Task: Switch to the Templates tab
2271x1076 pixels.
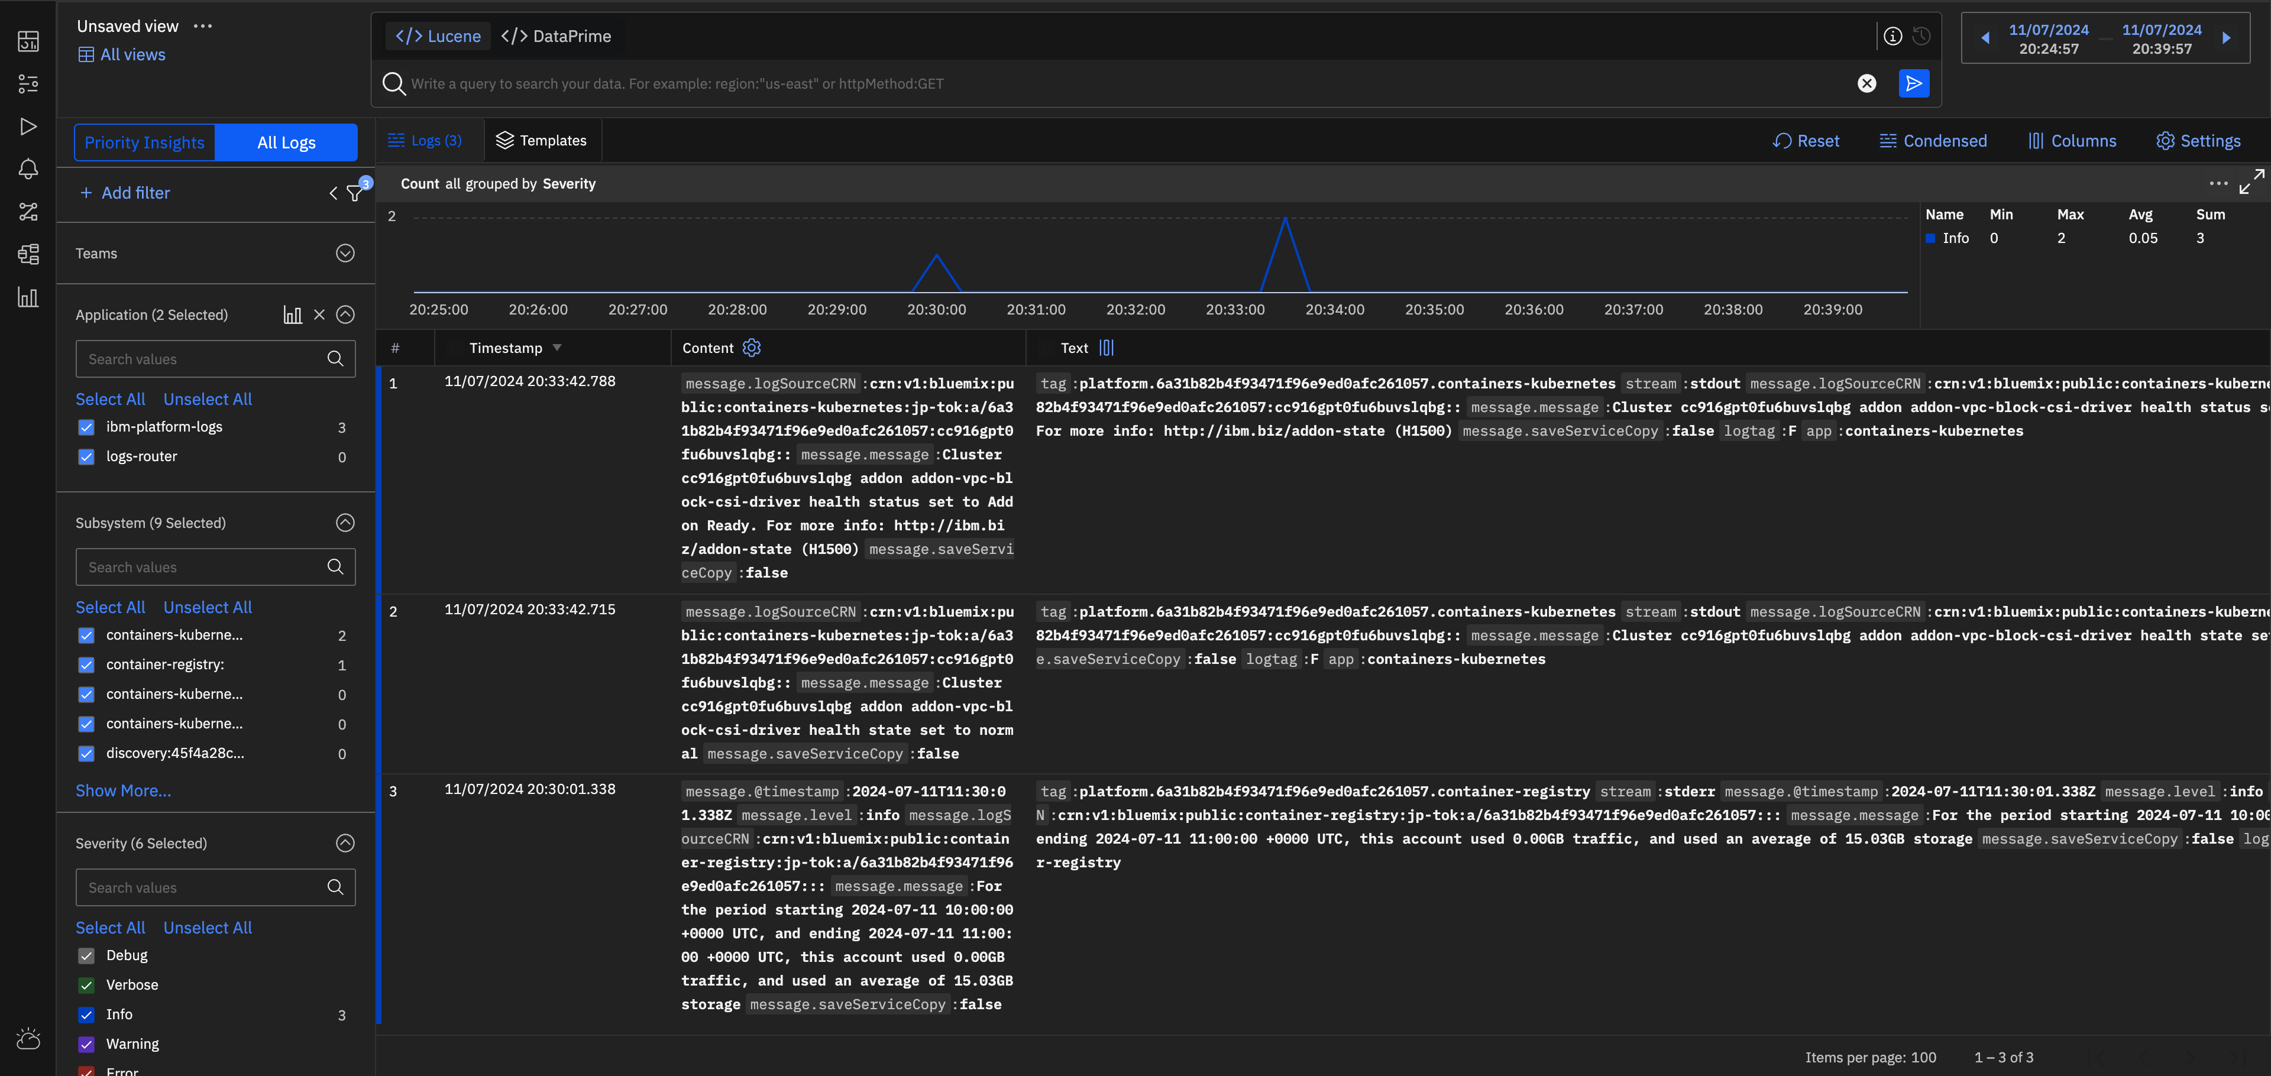Action: 542,140
